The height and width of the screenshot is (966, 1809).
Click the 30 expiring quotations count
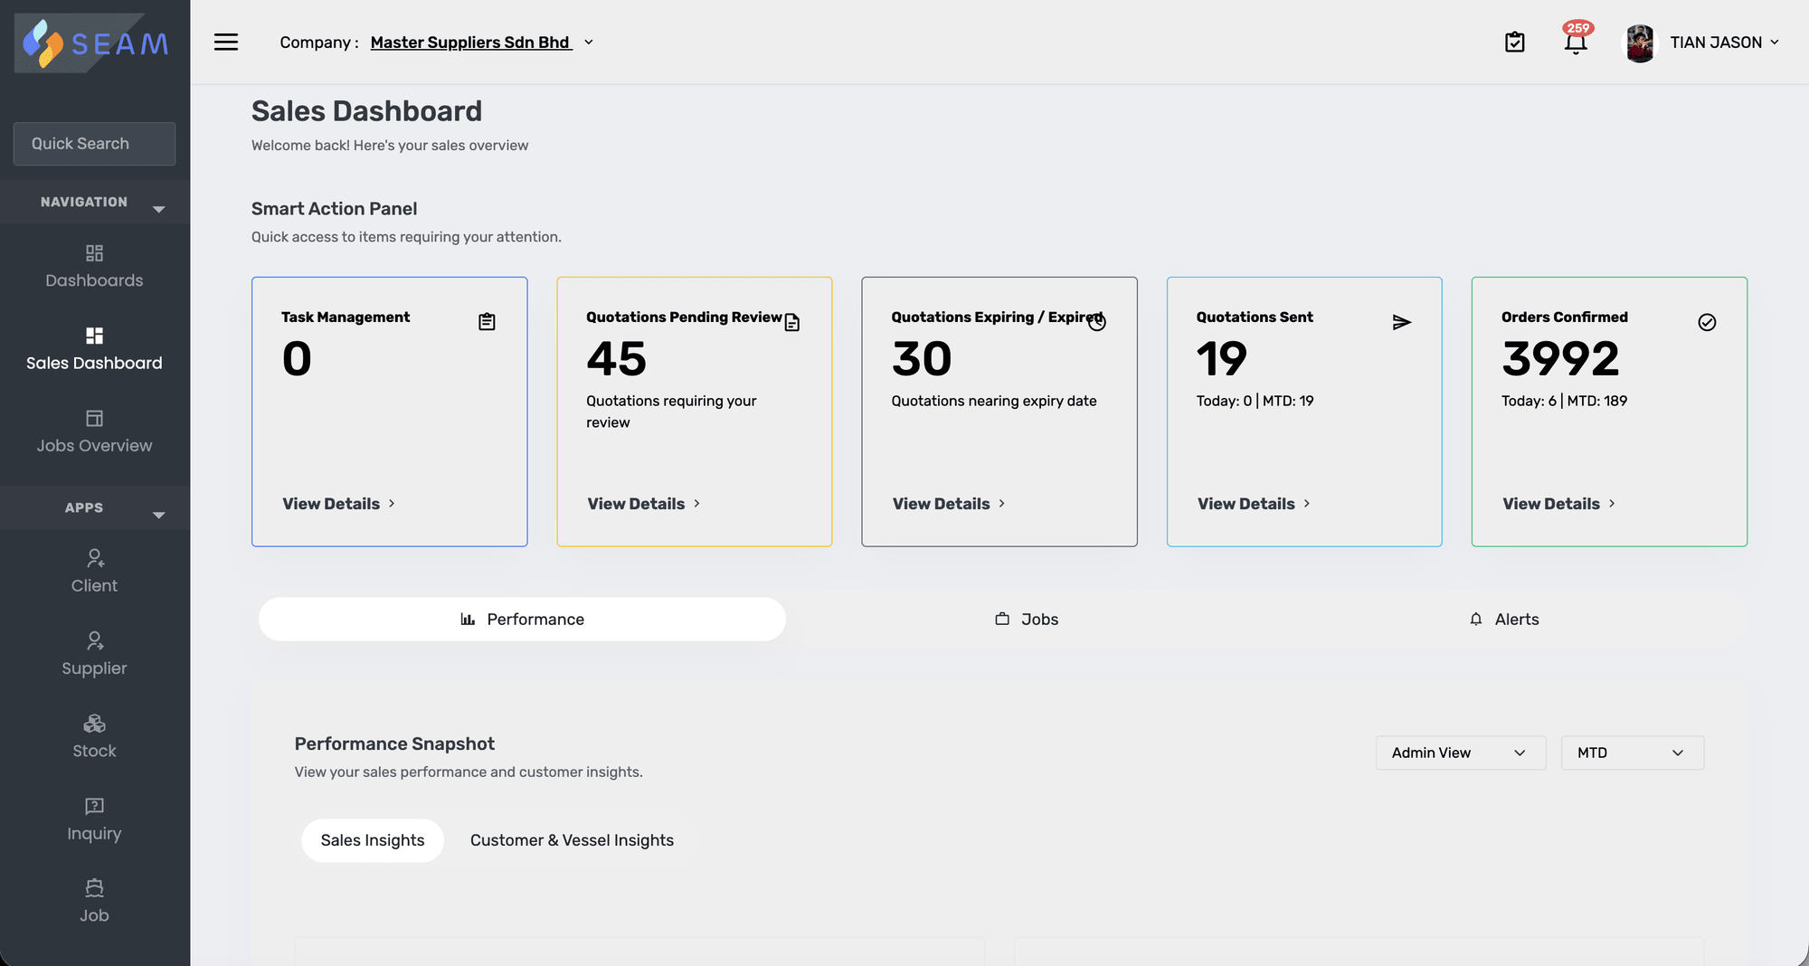pos(922,359)
